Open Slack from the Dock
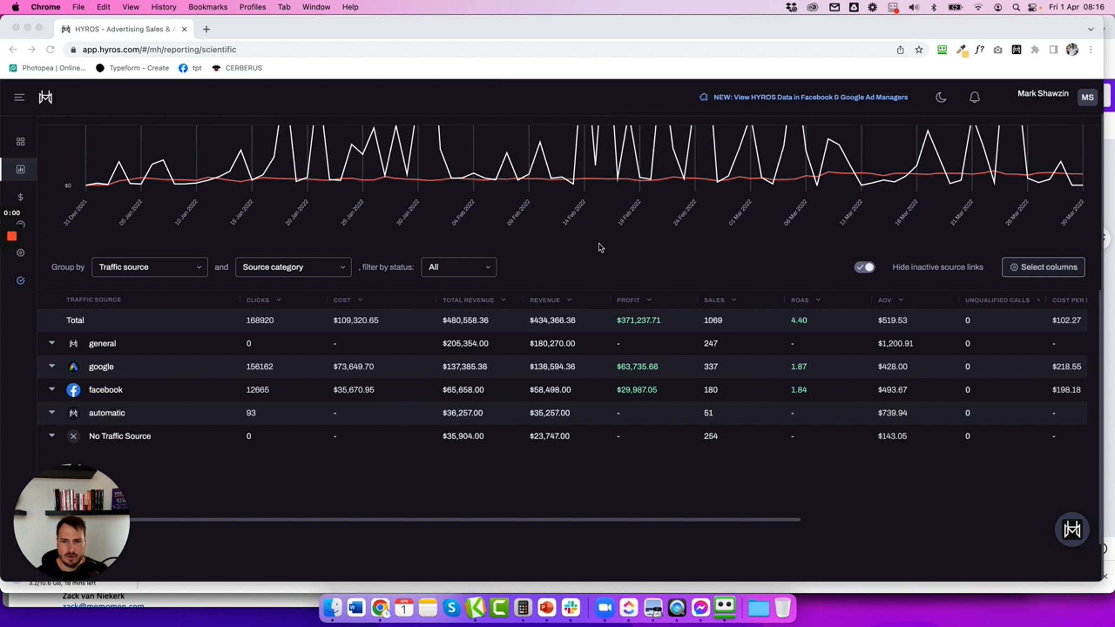 pyautogui.click(x=571, y=607)
